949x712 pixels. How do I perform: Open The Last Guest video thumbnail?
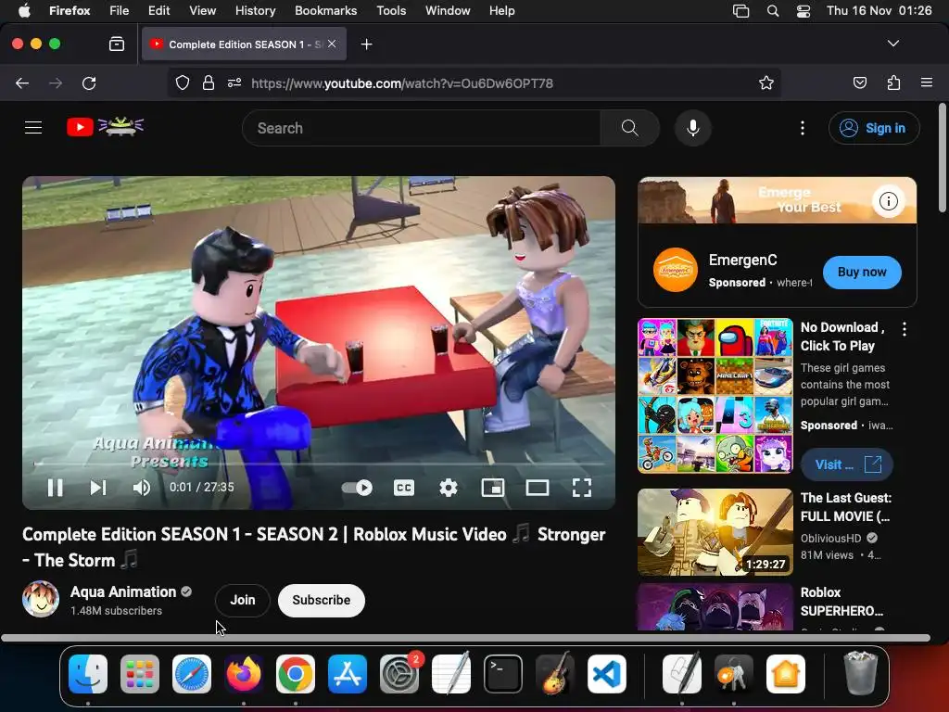point(715,531)
